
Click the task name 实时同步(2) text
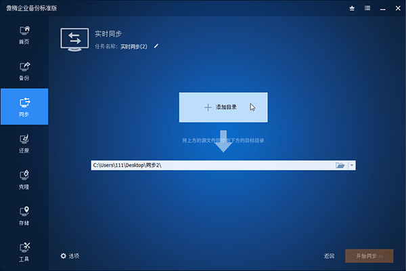pyautogui.click(x=134, y=47)
